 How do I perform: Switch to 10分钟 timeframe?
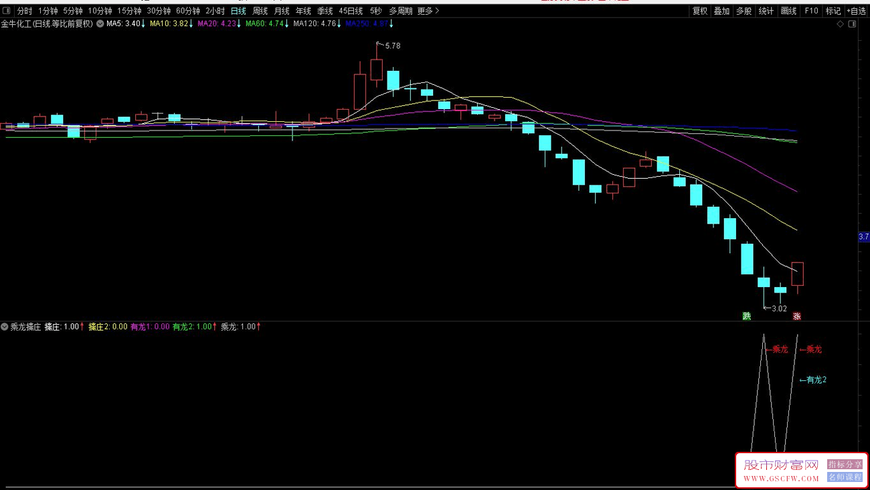tap(100, 11)
